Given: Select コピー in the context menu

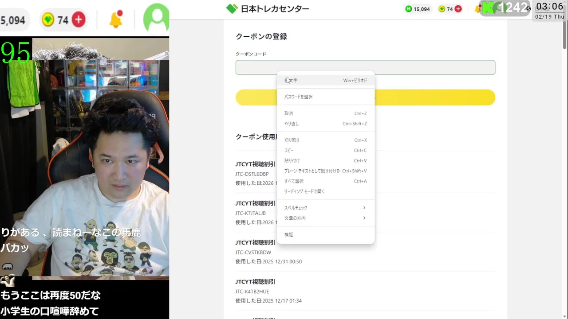Looking at the screenshot, I should (326, 150).
